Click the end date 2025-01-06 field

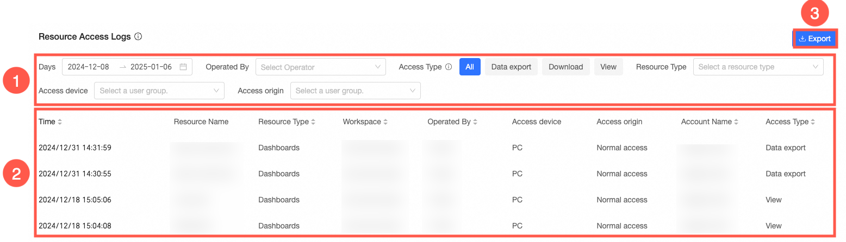point(151,67)
